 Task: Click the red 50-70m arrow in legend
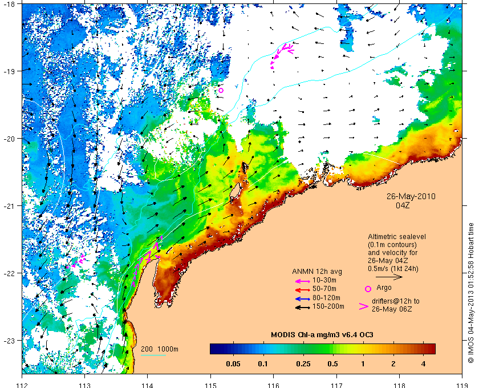[x=303, y=290]
